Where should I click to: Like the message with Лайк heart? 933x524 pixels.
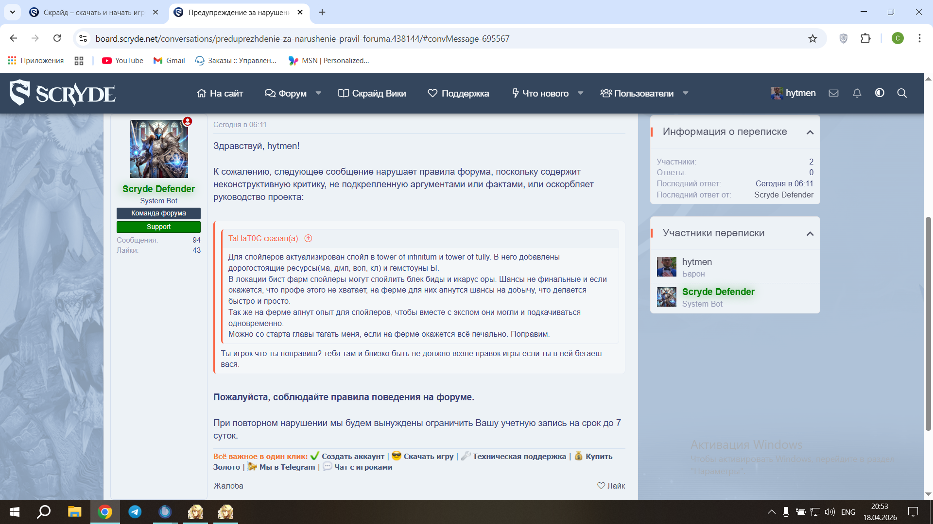pyautogui.click(x=611, y=486)
